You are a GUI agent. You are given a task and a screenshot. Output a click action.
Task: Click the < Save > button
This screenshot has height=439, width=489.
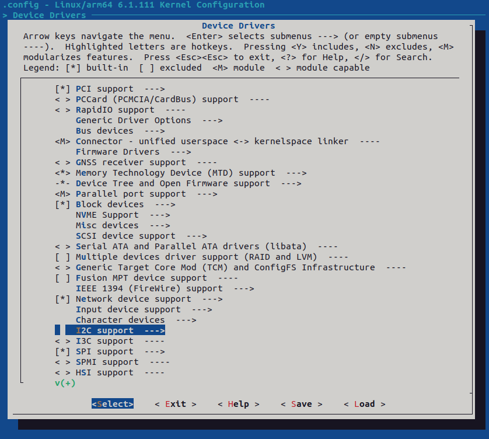302,404
